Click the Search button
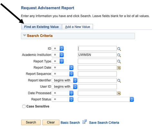 pyautogui.click(x=31, y=122)
